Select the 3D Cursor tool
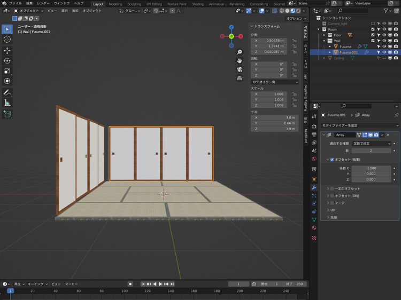 point(7,40)
